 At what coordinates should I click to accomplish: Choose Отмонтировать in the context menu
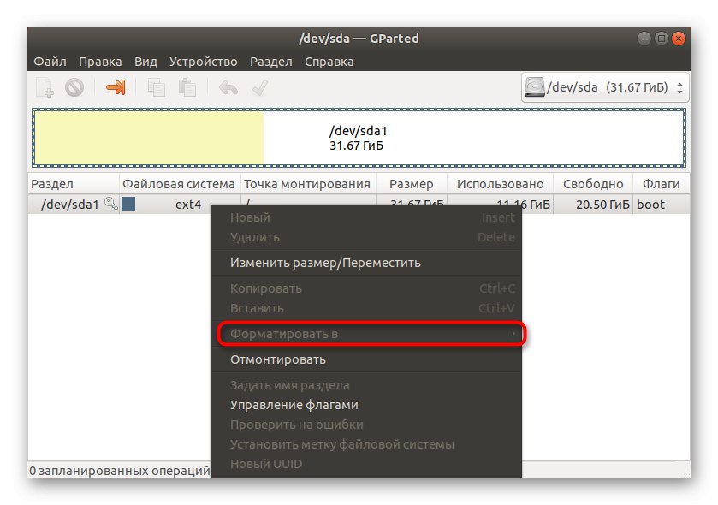tap(366, 359)
